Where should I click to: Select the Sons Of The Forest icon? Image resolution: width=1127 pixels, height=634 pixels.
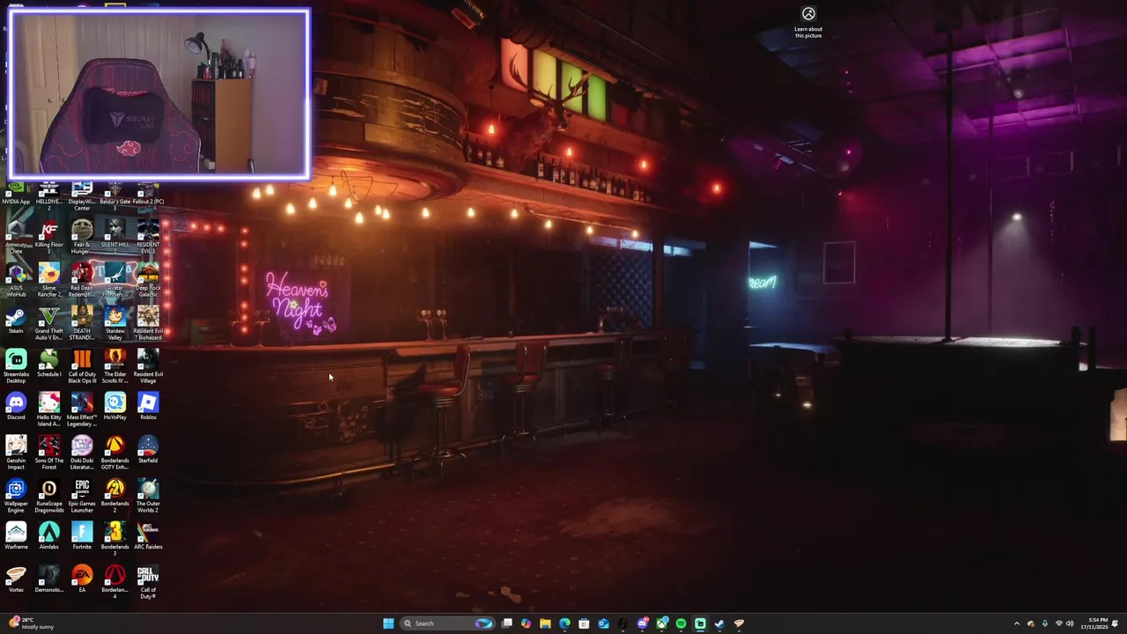coord(49,453)
